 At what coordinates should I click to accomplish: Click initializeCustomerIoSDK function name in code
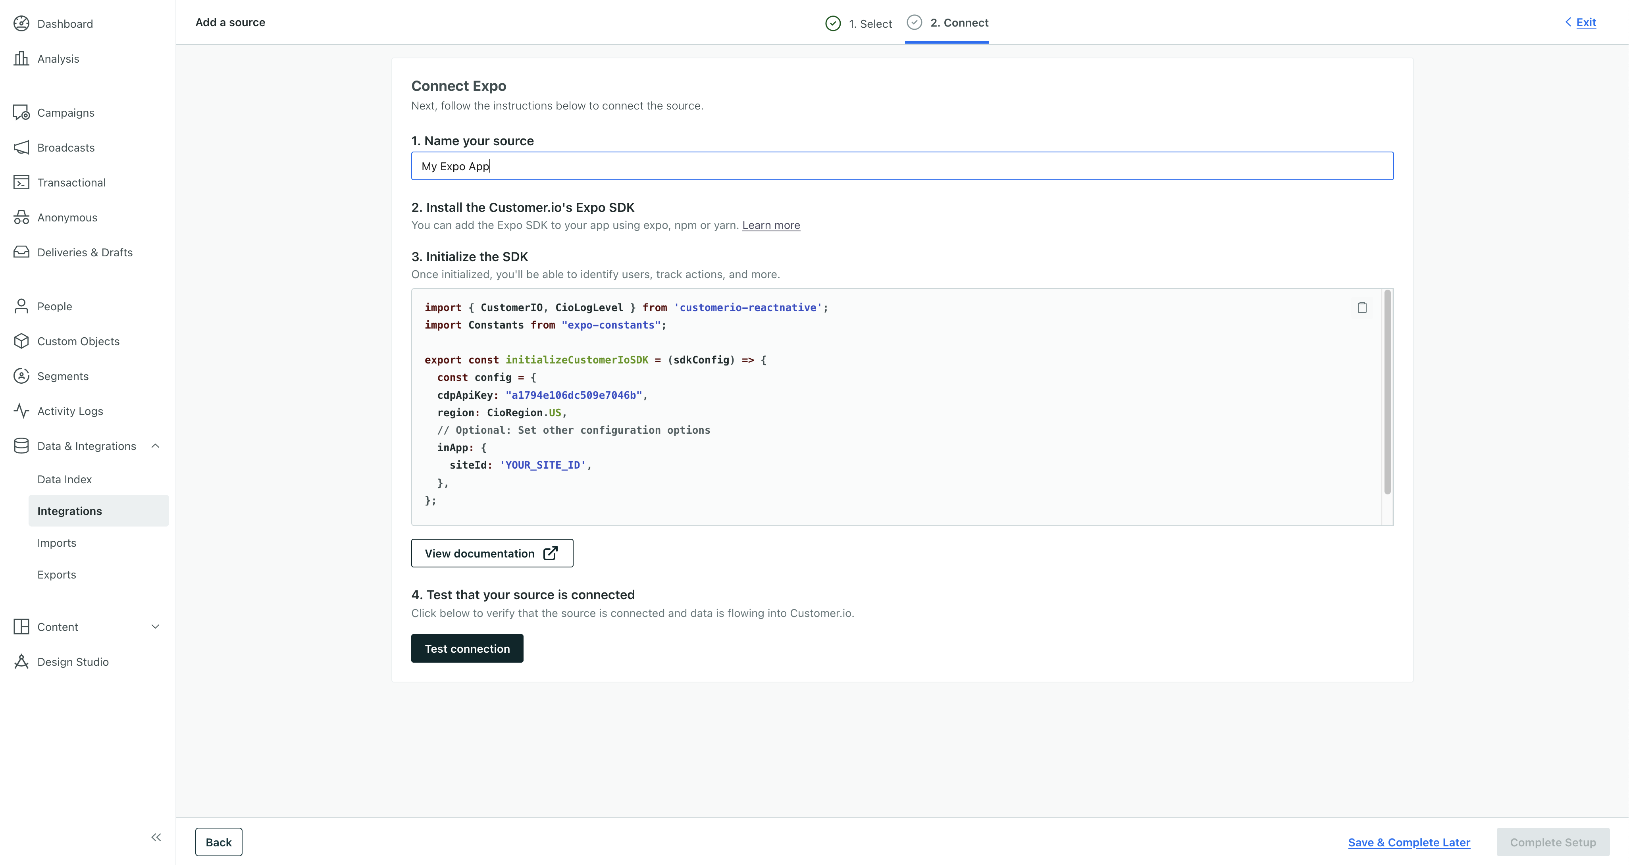577,360
